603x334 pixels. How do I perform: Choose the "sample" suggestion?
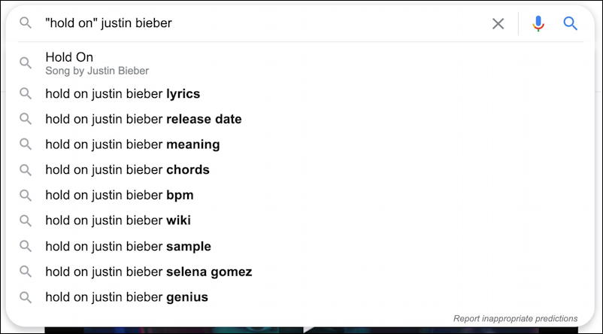click(x=300, y=246)
